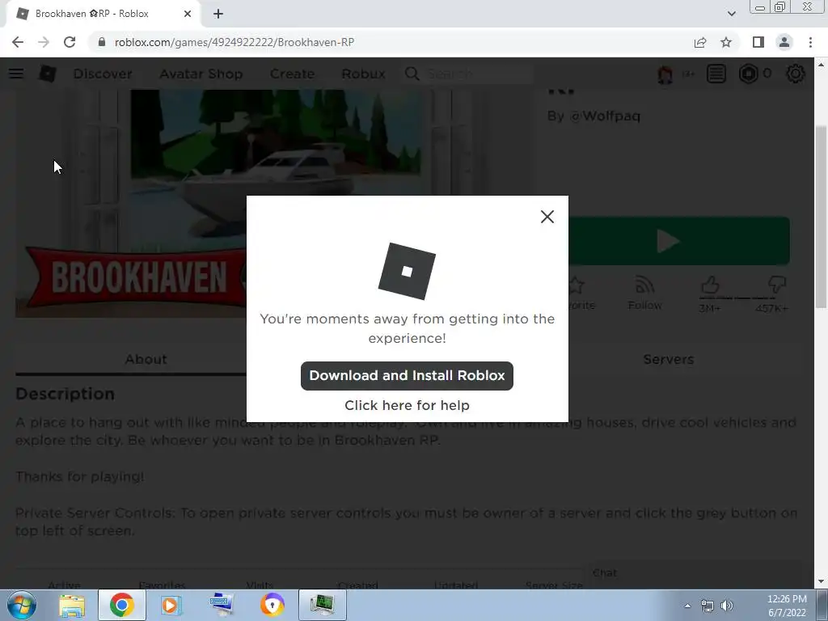This screenshot has height=621, width=828.
Task: Open the Chrome profile menu
Action: 784,42
